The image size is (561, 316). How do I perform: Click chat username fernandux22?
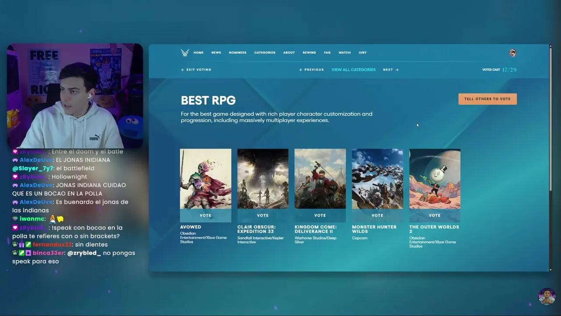tap(52, 244)
